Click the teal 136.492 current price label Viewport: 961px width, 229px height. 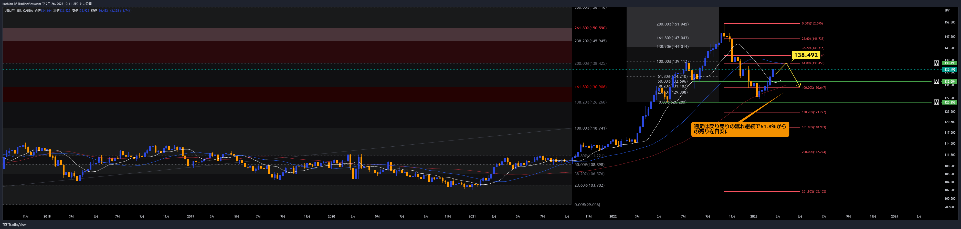tap(950, 70)
